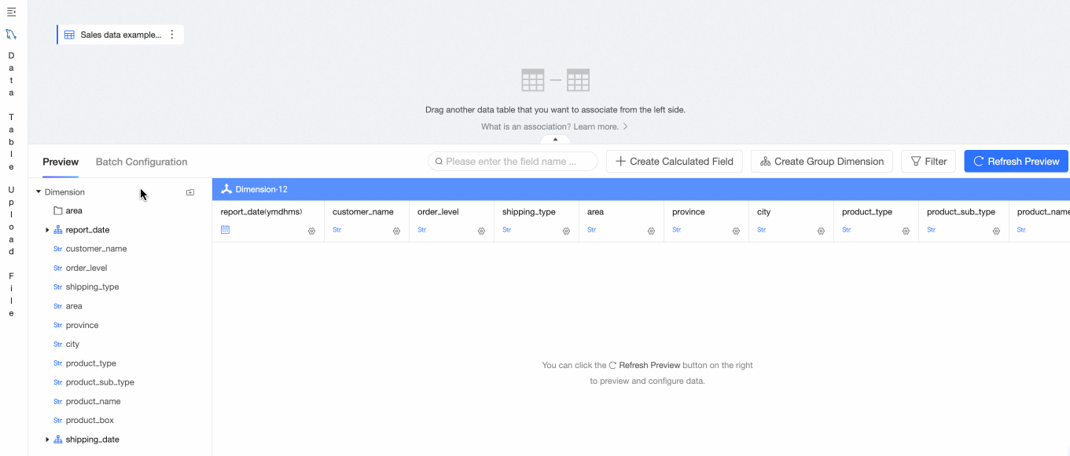Click Str. type icon under order_level column
The width and height of the screenshot is (1070, 456).
click(422, 230)
